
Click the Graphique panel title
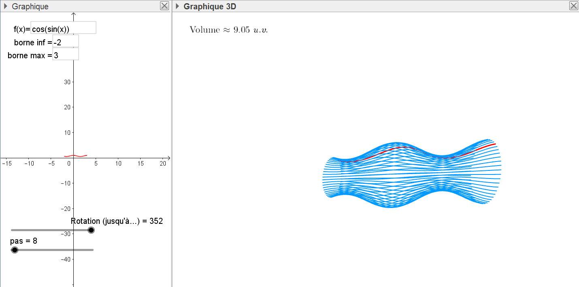(x=30, y=6)
